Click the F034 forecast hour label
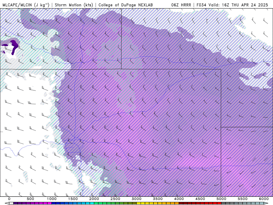 point(202,5)
